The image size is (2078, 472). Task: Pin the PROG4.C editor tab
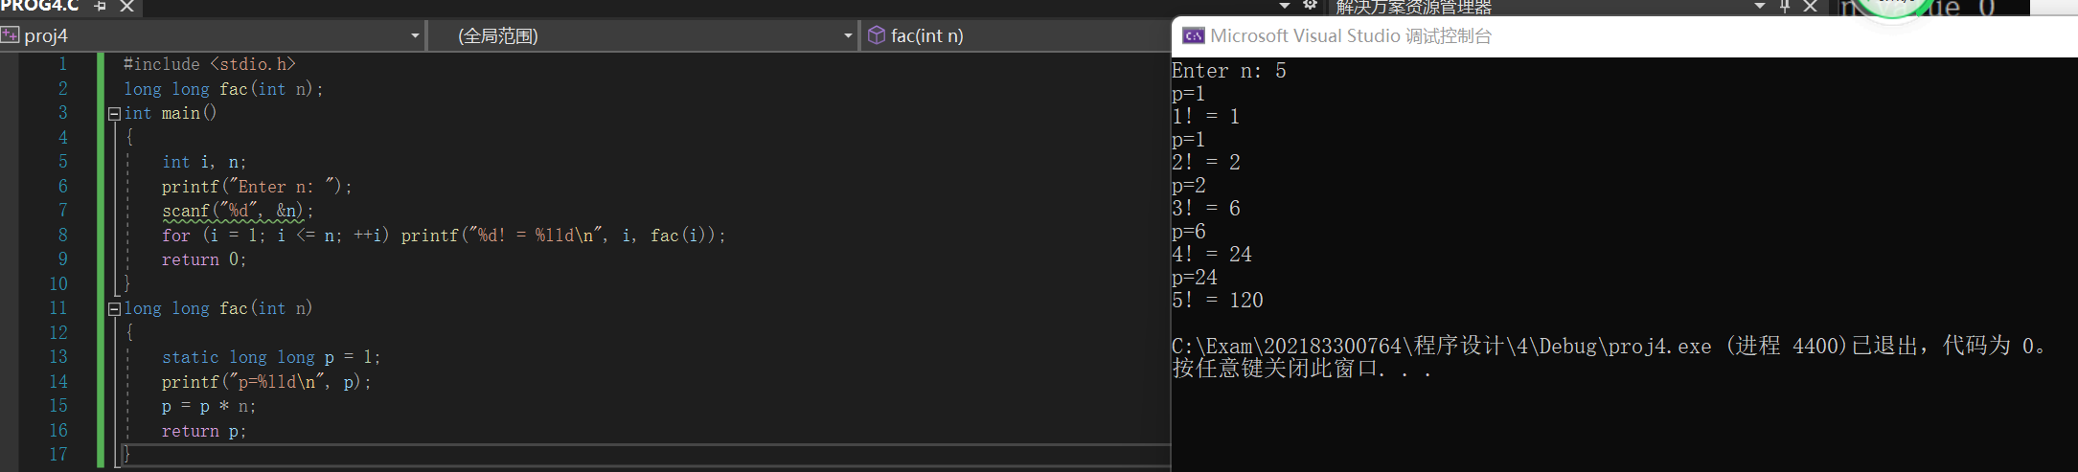(101, 6)
